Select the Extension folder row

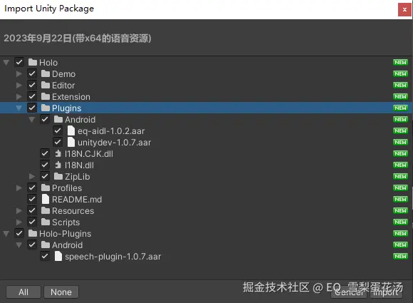pos(206,97)
